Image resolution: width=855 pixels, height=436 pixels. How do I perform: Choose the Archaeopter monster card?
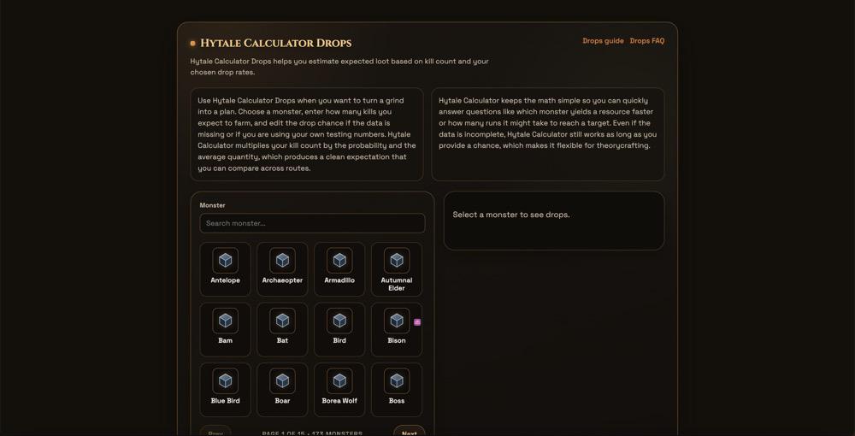[282, 269]
